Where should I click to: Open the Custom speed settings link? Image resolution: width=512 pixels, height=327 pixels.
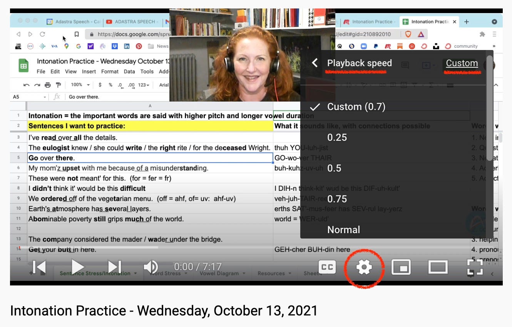click(461, 63)
